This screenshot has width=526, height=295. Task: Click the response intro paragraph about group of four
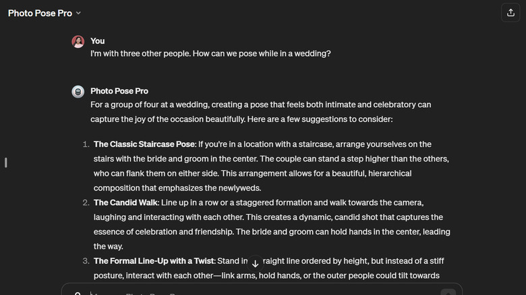[260, 112]
